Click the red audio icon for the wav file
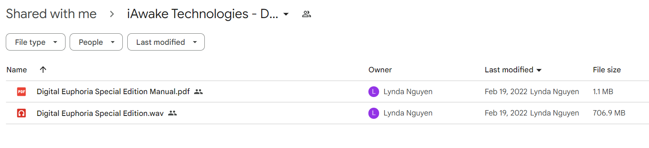This screenshot has height=148, width=649. (21, 113)
